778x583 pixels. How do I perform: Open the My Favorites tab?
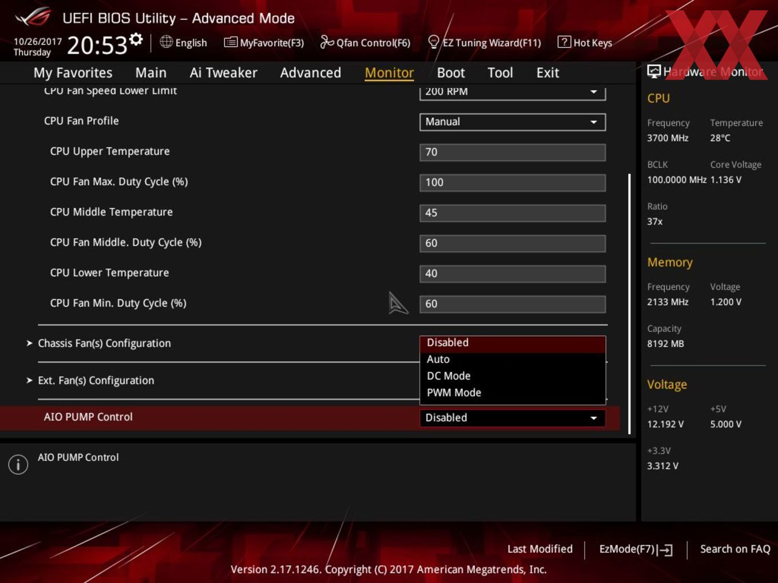[73, 73]
